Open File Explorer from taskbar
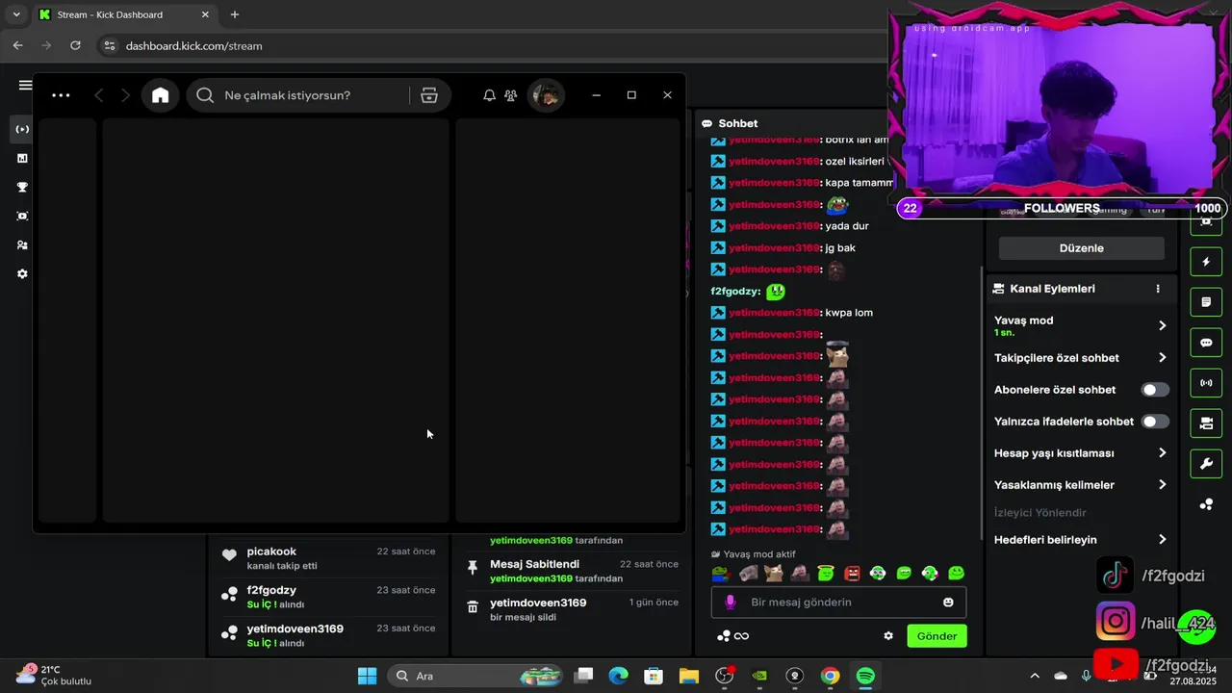The width and height of the screenshot is (1232, 693). click(688, 676)
